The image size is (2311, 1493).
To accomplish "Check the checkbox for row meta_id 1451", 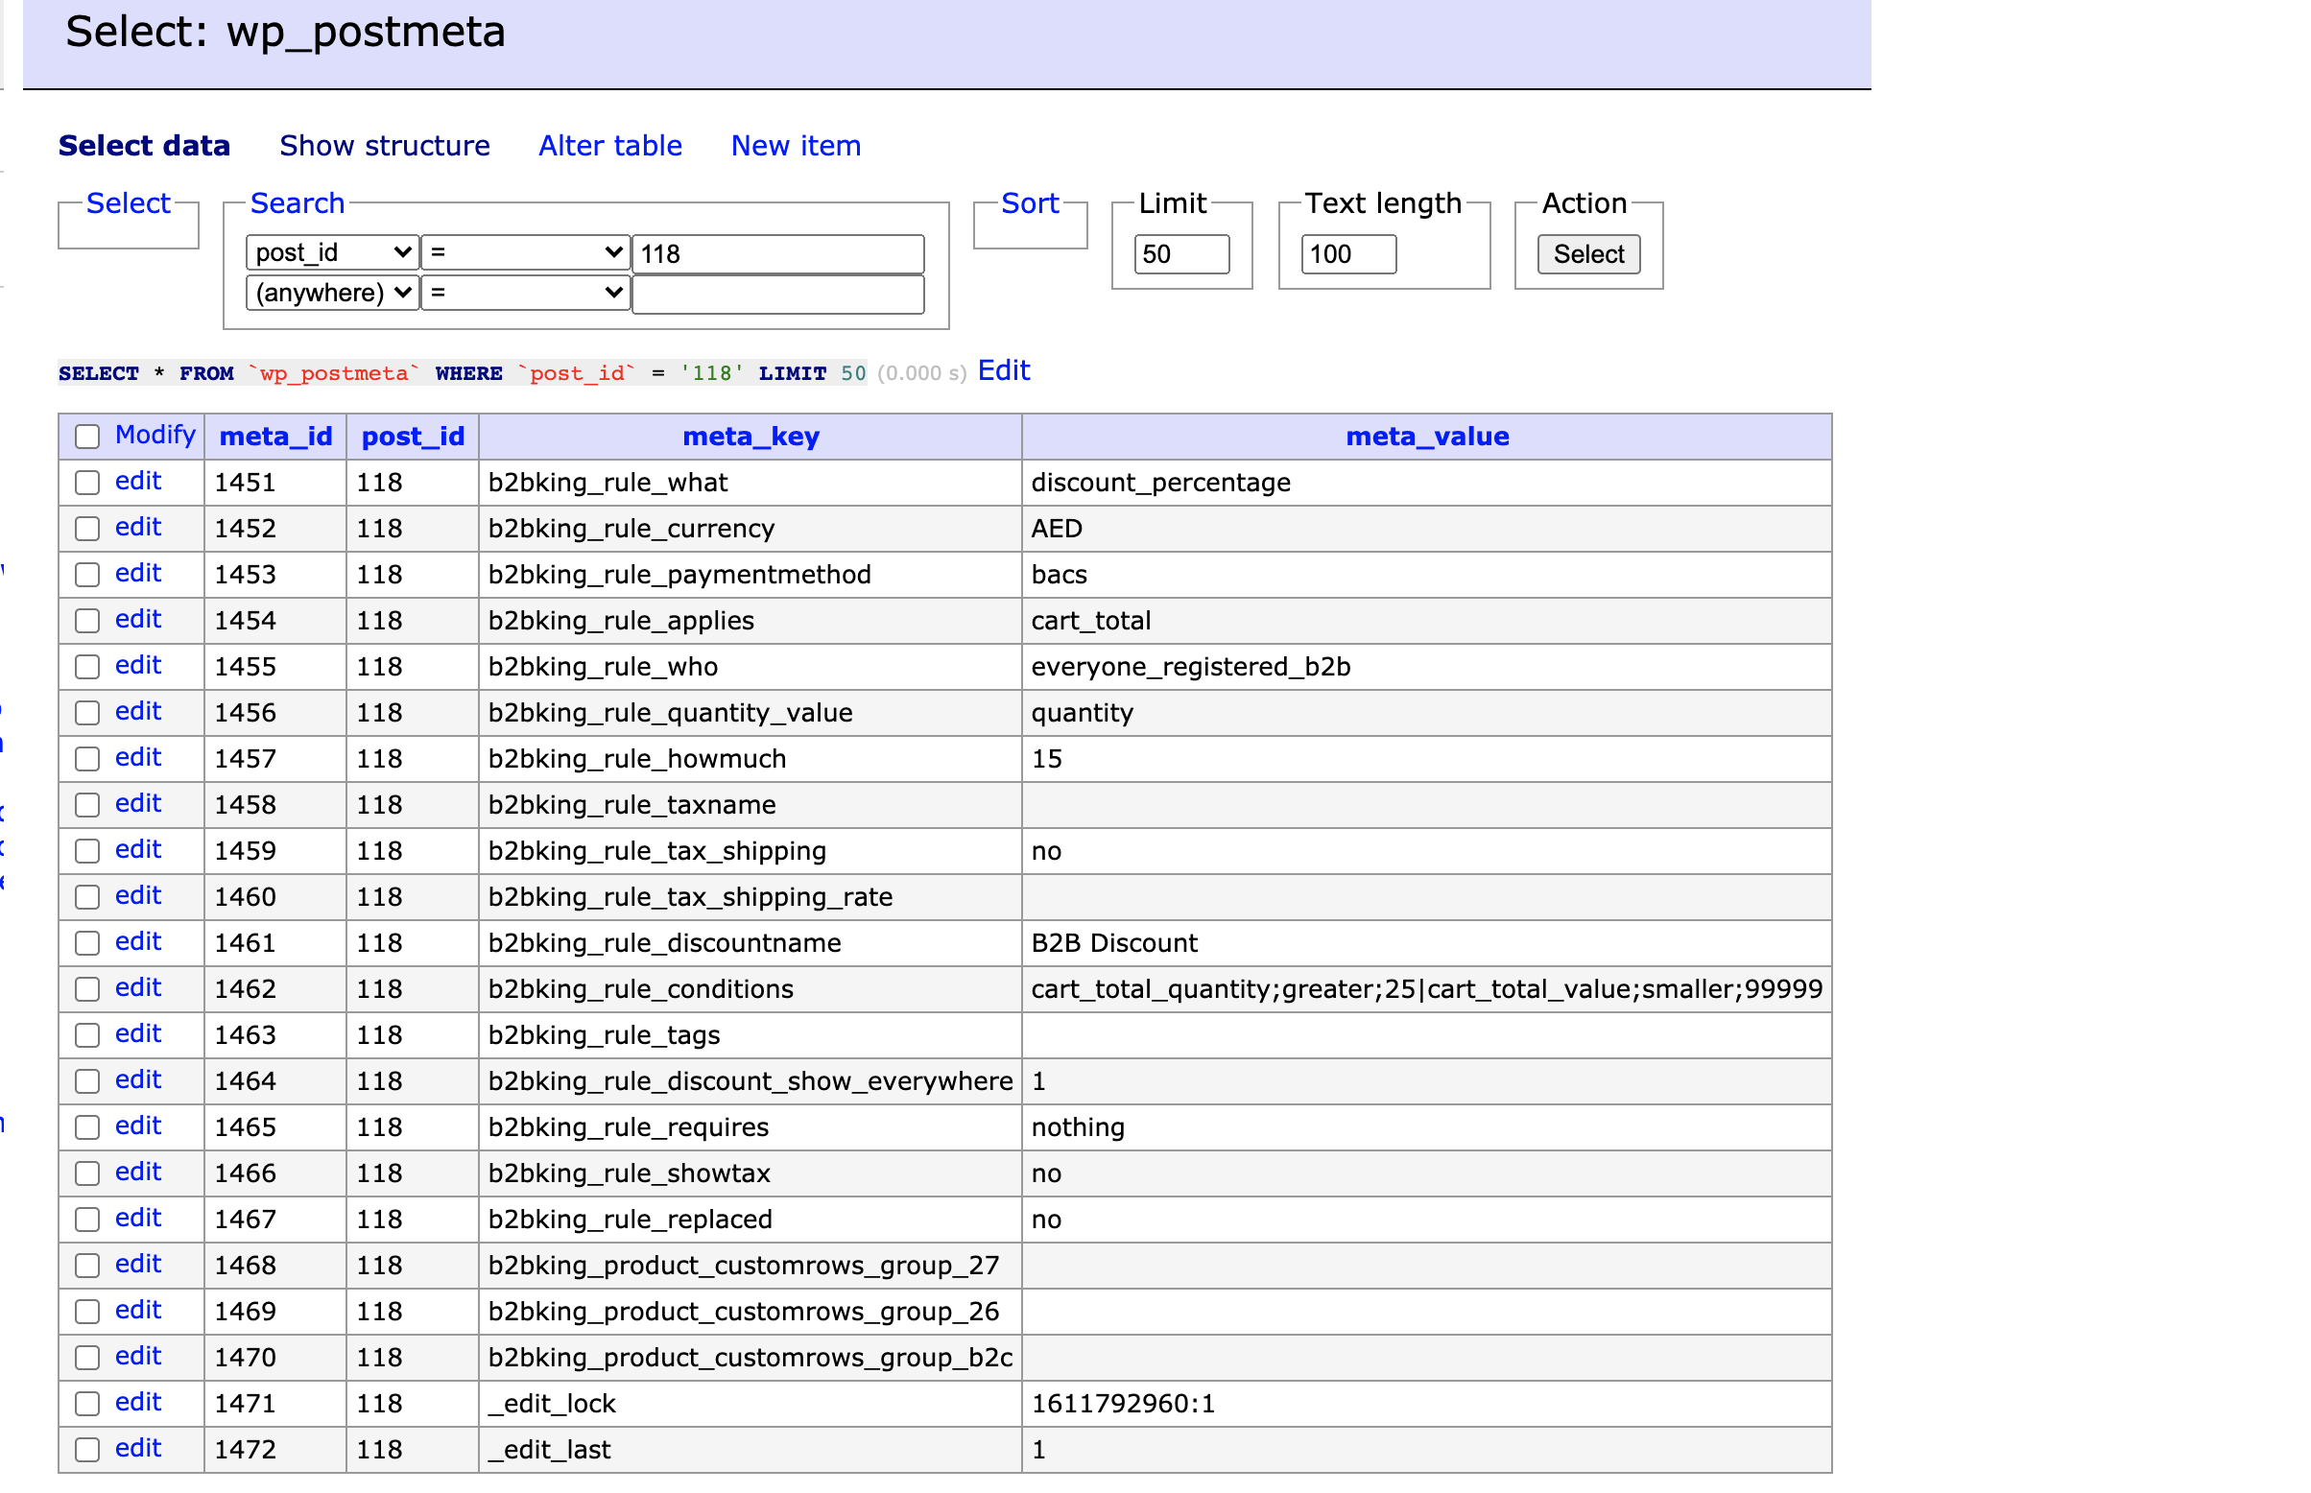I will pos(87,482).
